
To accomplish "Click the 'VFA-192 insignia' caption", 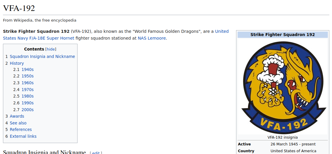I will pyautogui.click(x=283, y=137).
